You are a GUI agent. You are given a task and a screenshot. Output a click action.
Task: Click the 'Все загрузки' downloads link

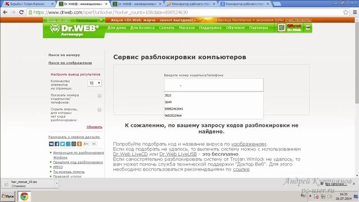(335, 184)
